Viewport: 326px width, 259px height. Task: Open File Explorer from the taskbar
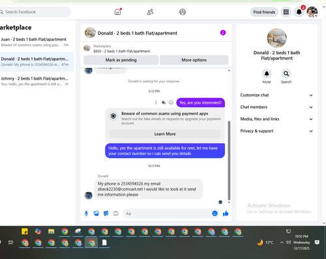point(52,232)
